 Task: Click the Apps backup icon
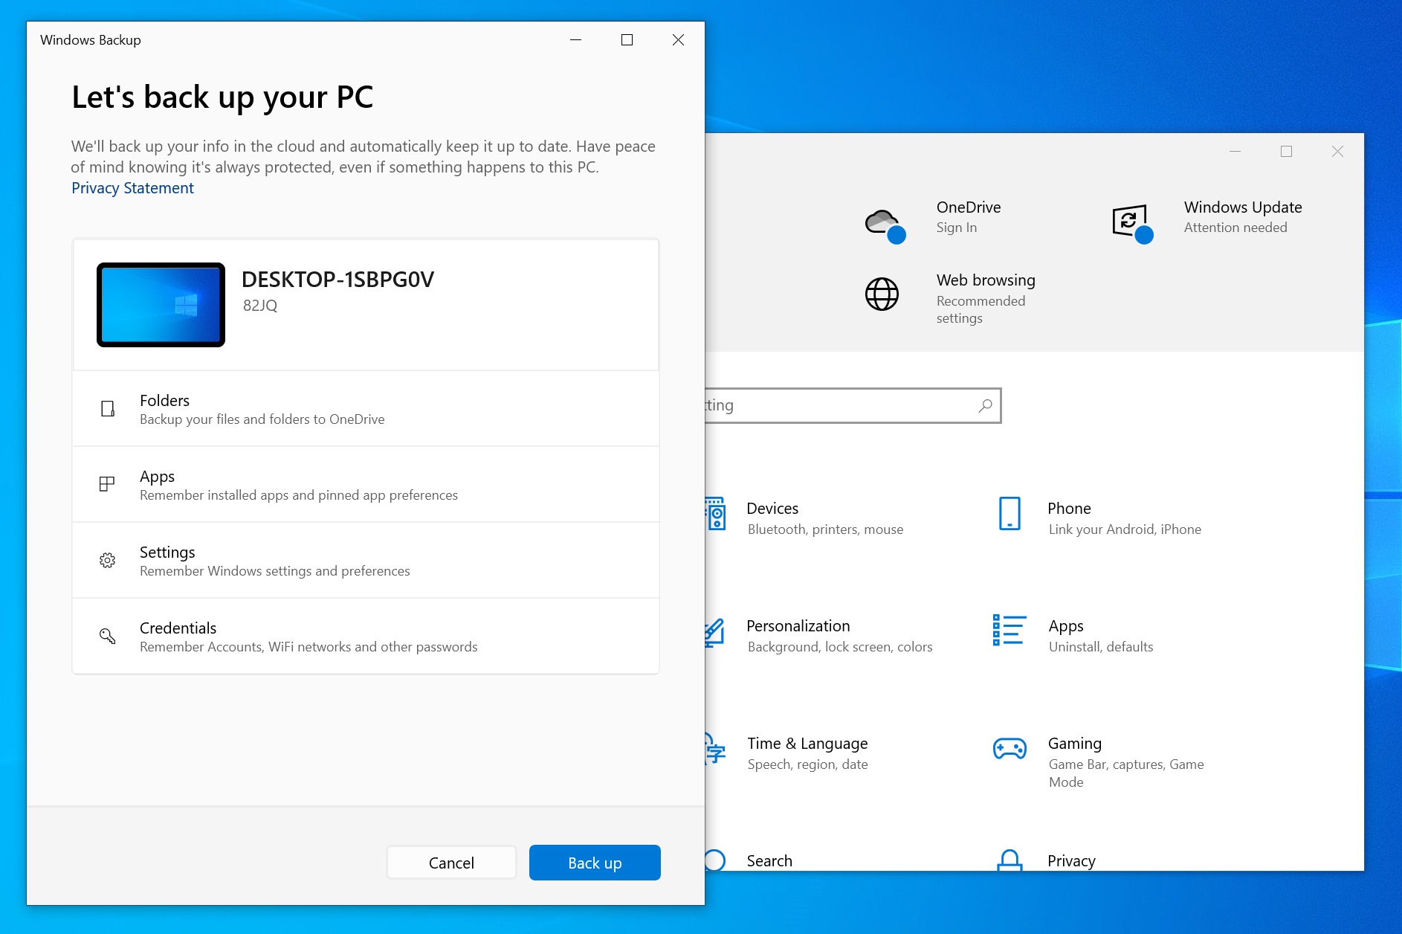click(108, 484)
